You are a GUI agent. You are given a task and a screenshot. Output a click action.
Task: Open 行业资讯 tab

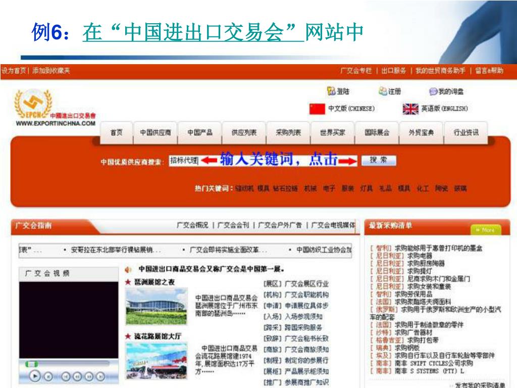pos(466,133)
